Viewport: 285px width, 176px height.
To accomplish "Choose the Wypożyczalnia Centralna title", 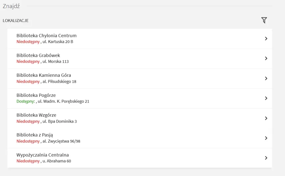I will [43, 155].
